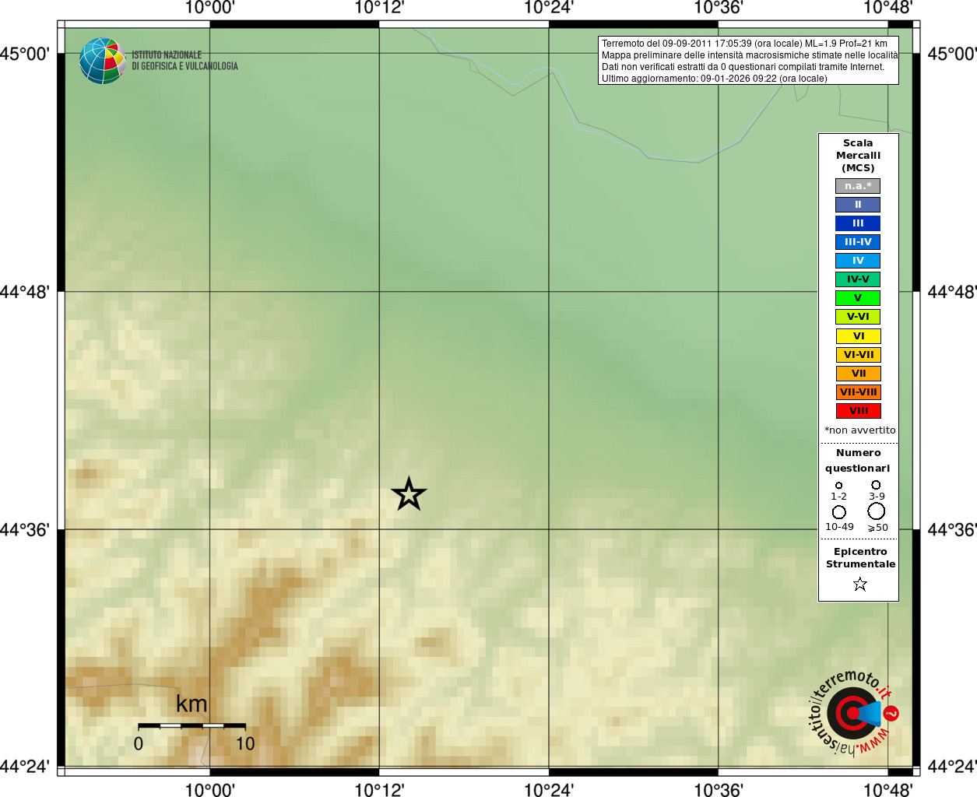Click the bottom 10°12' longitude label
977x797 pixels.
pyautogui.click(x=379, y=790)
